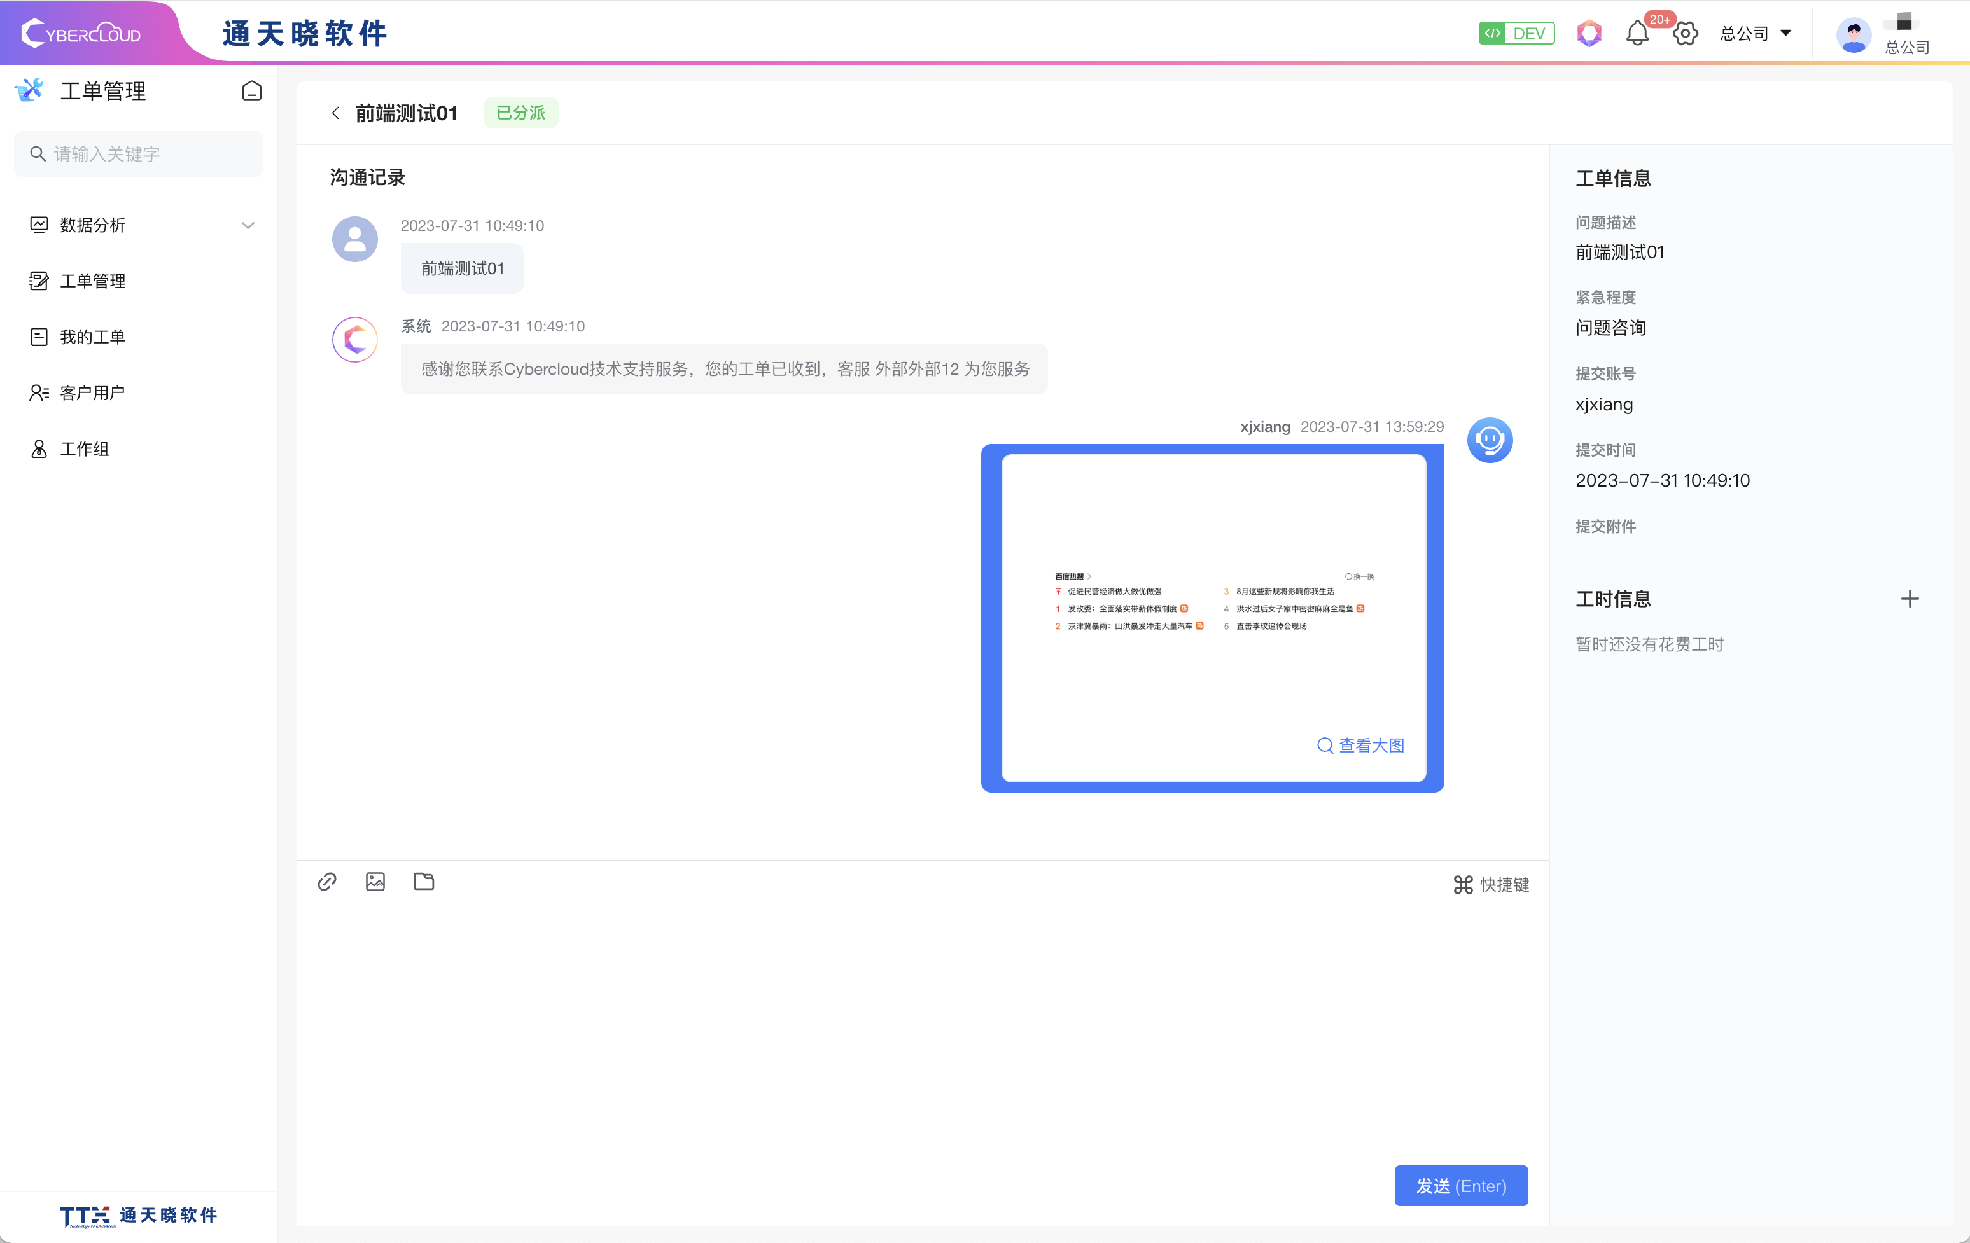
Task: Click the folder file icon
Action: pyautogui.click(x=424, y=882)
